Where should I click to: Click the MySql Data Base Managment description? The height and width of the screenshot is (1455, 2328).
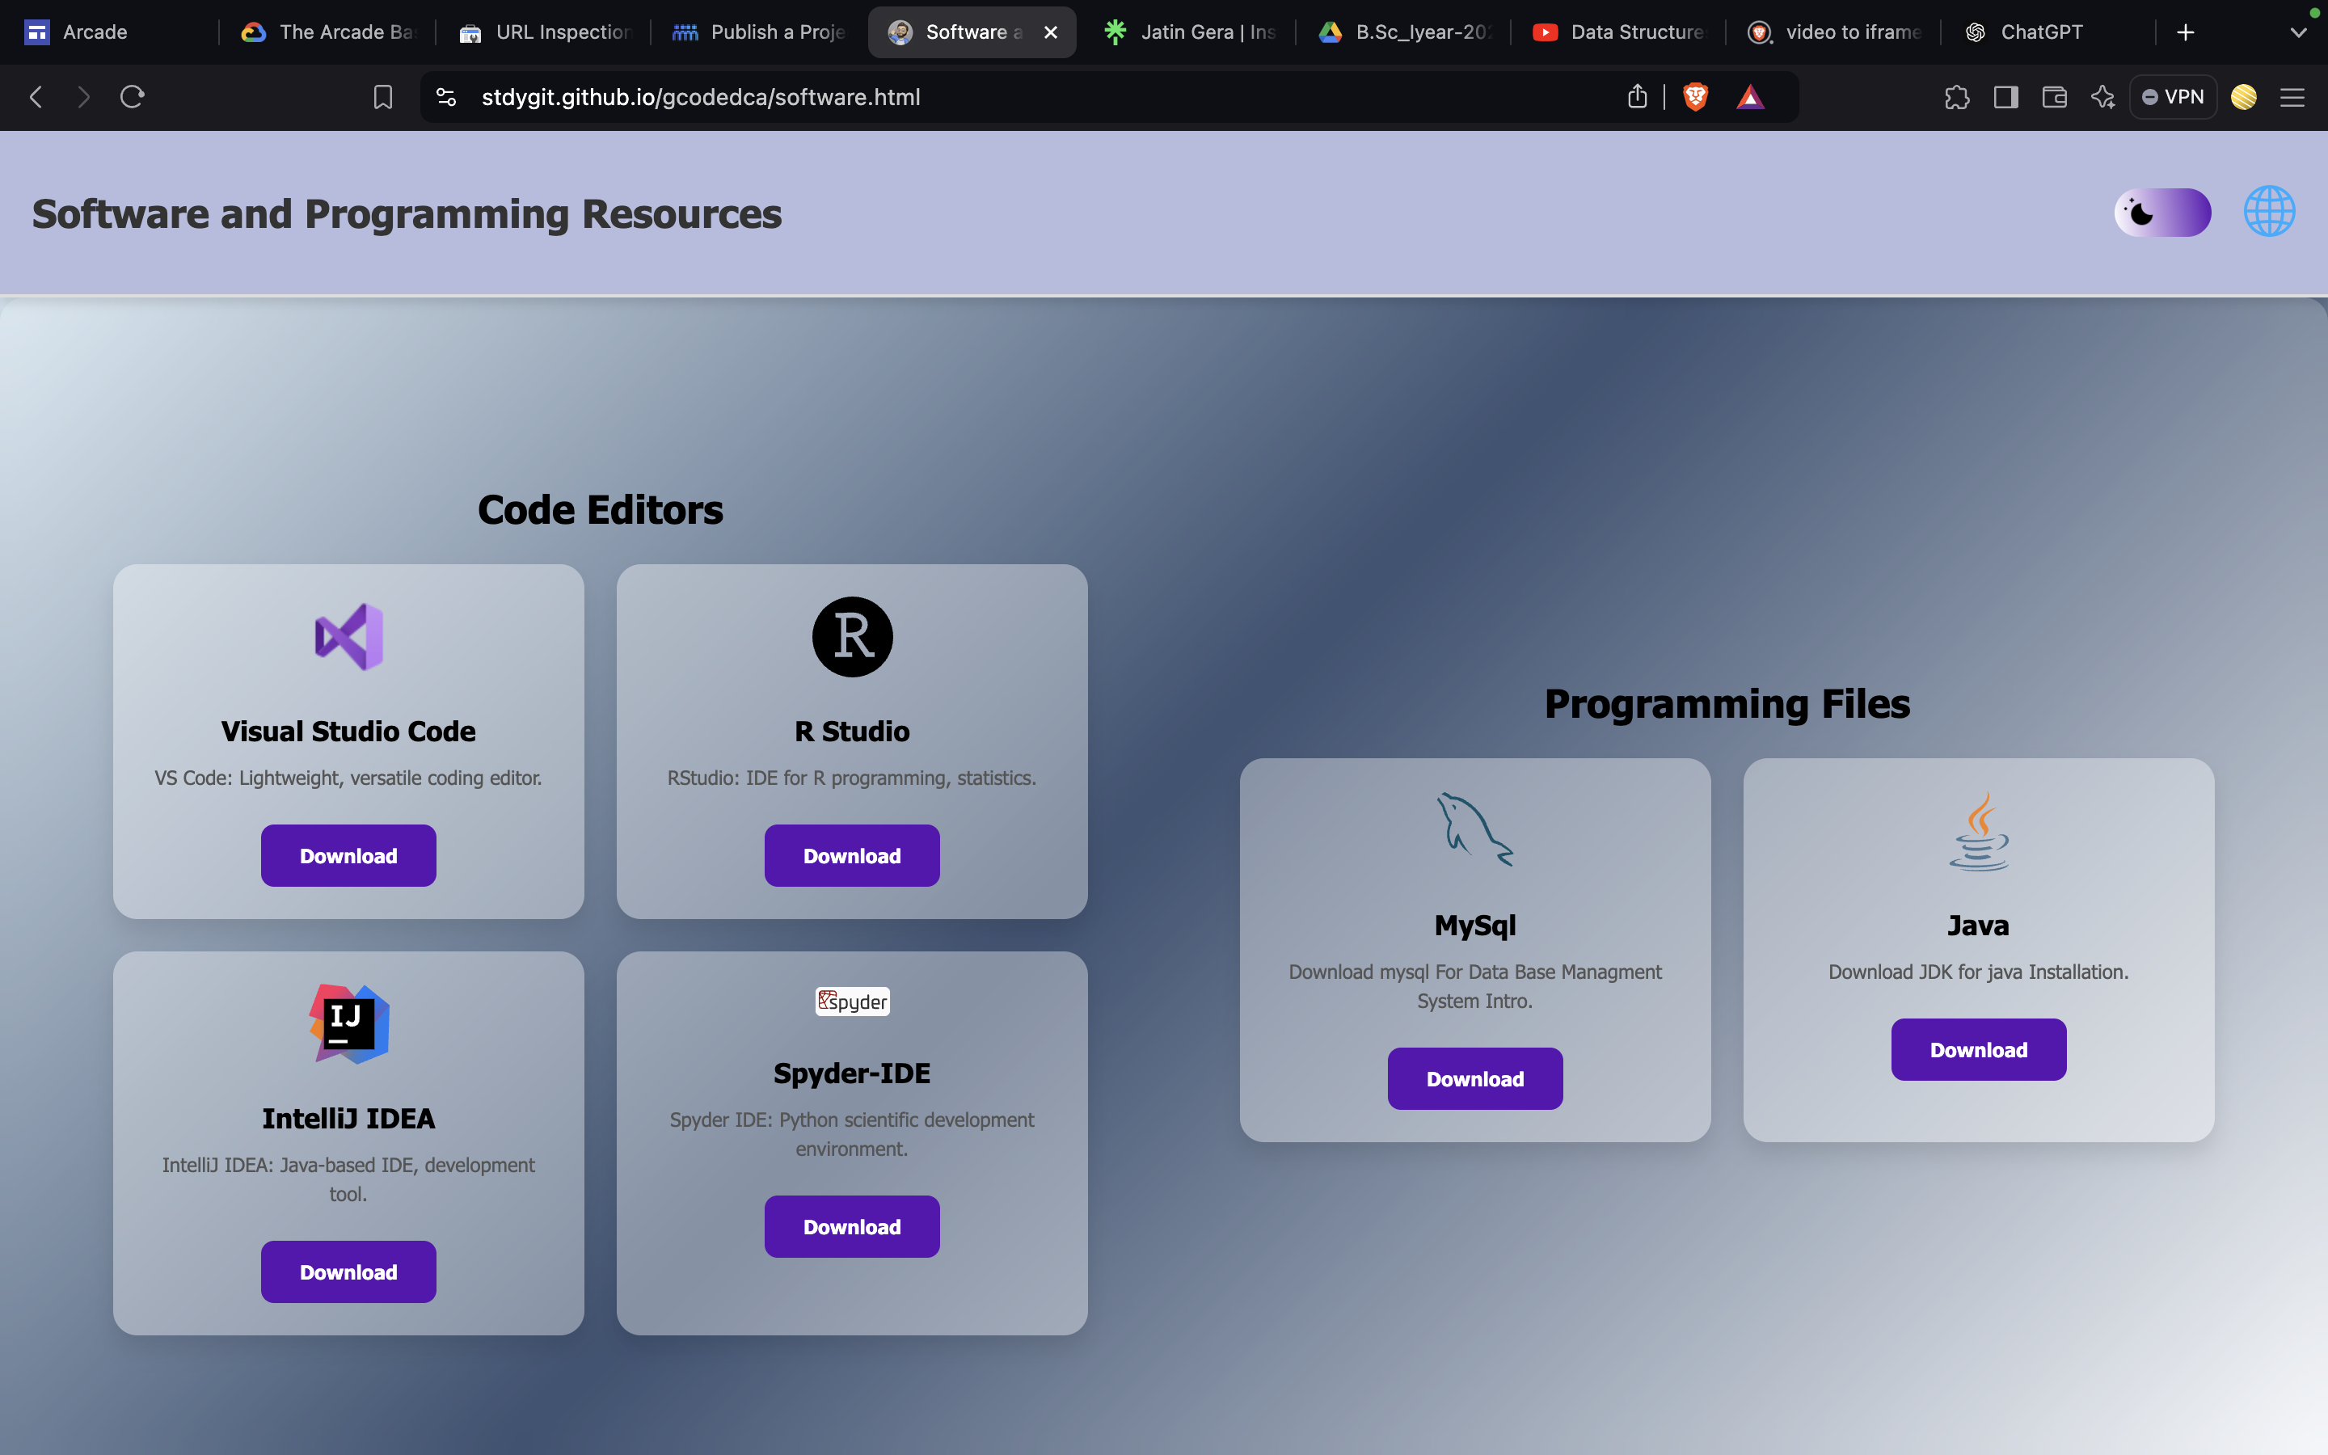[x=1474, y=986]
